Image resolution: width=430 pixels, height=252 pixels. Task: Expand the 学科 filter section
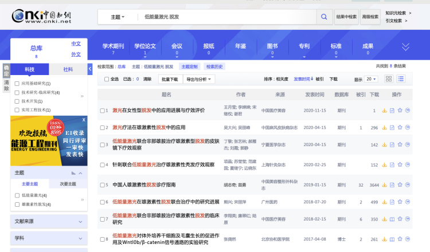(x=49, y=238)
